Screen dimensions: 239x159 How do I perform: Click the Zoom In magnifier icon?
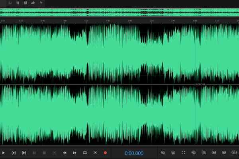(x=163, y=153)
